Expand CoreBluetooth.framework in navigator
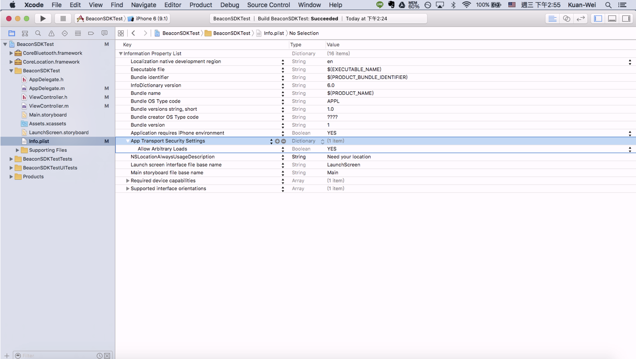This screenshot has height=359, width=636. point(11,53)
